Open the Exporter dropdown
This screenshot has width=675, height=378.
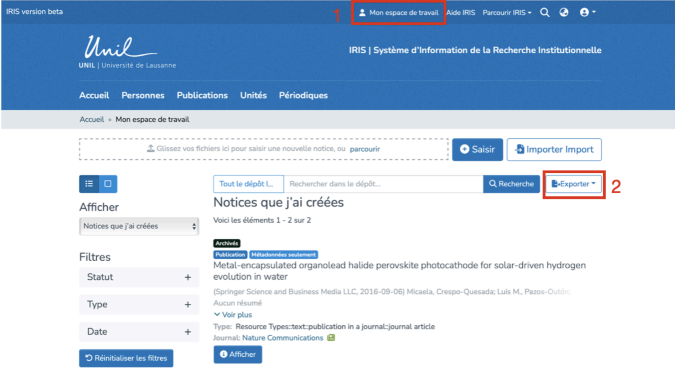click(x=573, y=184)
